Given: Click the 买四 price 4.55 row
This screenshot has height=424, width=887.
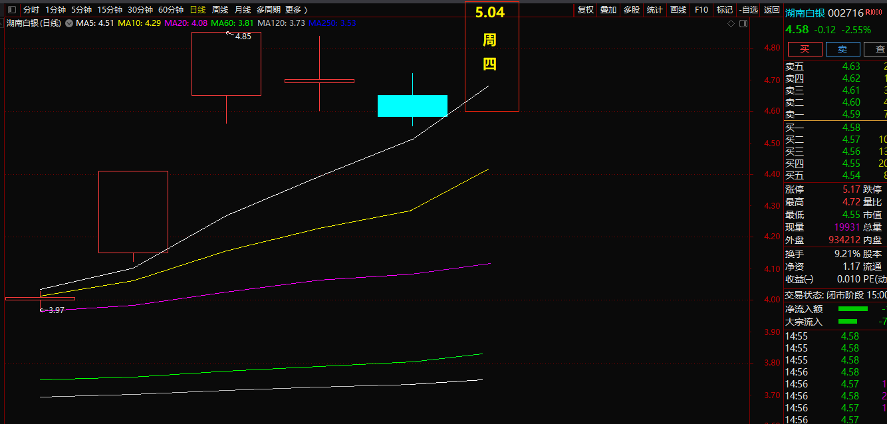Looking at the screenshot, I should [x=836, y=163].
